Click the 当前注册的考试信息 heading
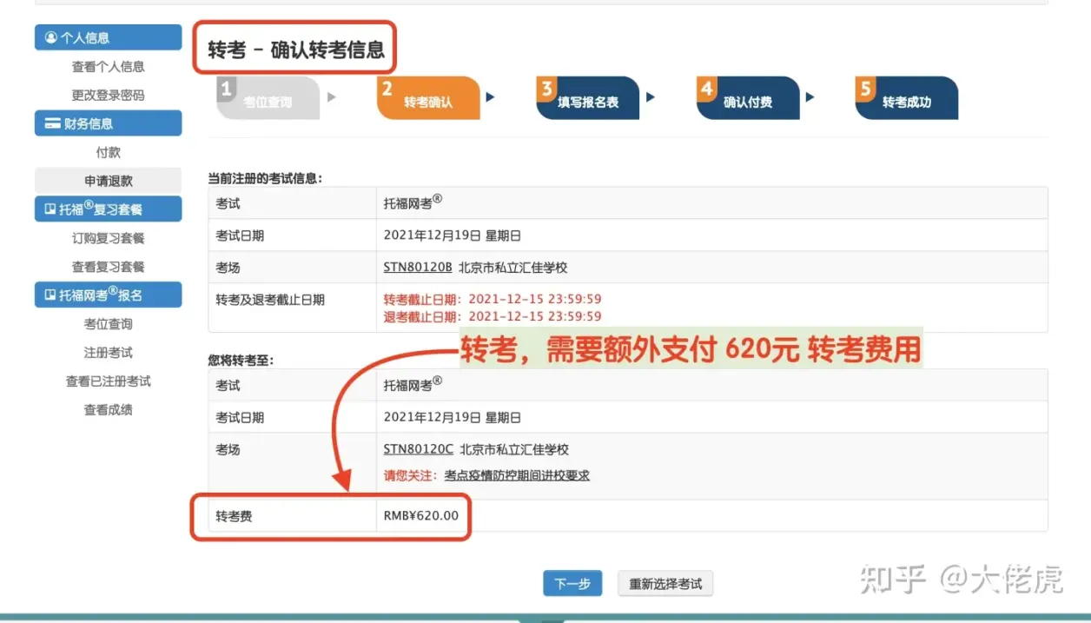1091x623 pixels. coord(265,178)
